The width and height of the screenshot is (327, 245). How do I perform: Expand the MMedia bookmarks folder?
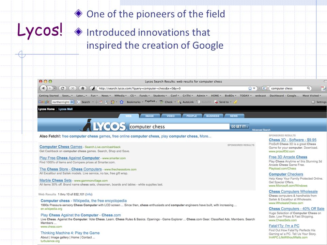tap(121, 96)
